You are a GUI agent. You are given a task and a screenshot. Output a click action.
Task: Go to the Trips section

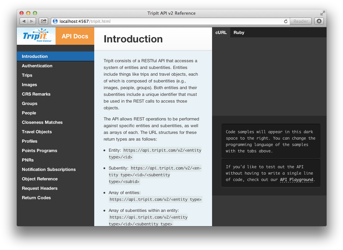click(56, 75)
